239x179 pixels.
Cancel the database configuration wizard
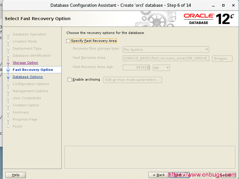[225, 175]
